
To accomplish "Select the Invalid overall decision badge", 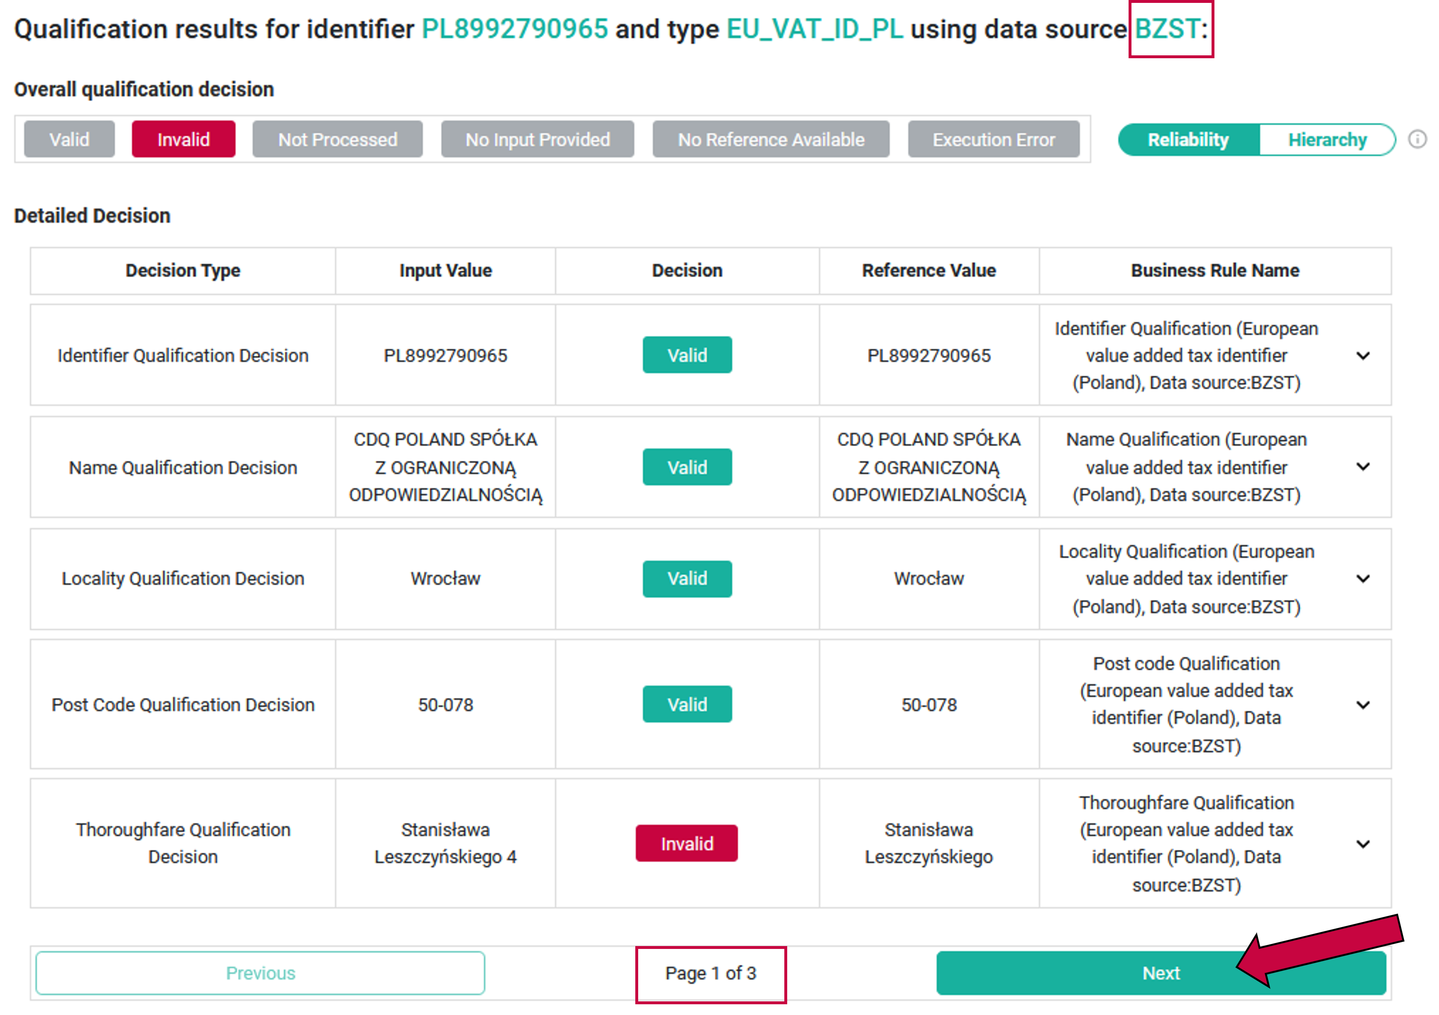I will point(184,139).
